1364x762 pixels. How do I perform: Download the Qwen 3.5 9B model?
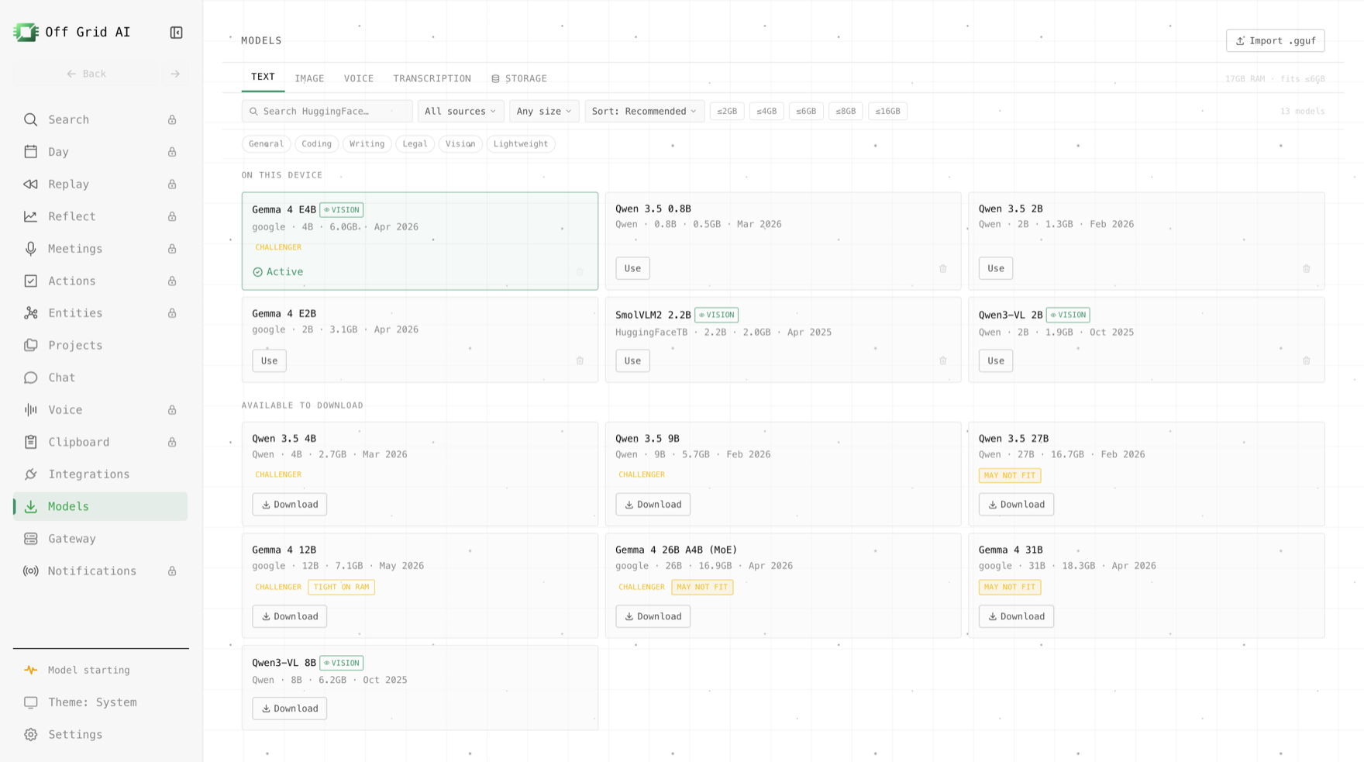click(x=653, y=505)
